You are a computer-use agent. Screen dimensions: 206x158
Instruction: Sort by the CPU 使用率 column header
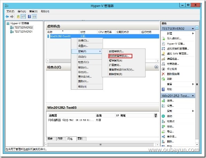pyautogui.click(x=106, y=32)
